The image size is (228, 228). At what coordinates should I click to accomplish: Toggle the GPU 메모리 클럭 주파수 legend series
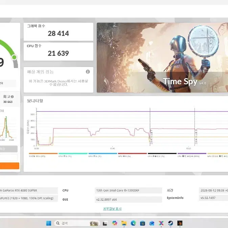pyautogui.click(x=218, y=155)
